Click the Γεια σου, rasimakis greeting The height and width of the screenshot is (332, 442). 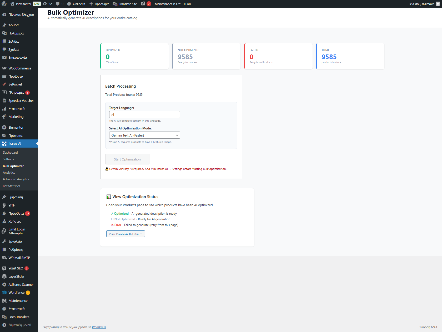click(421, 4)
